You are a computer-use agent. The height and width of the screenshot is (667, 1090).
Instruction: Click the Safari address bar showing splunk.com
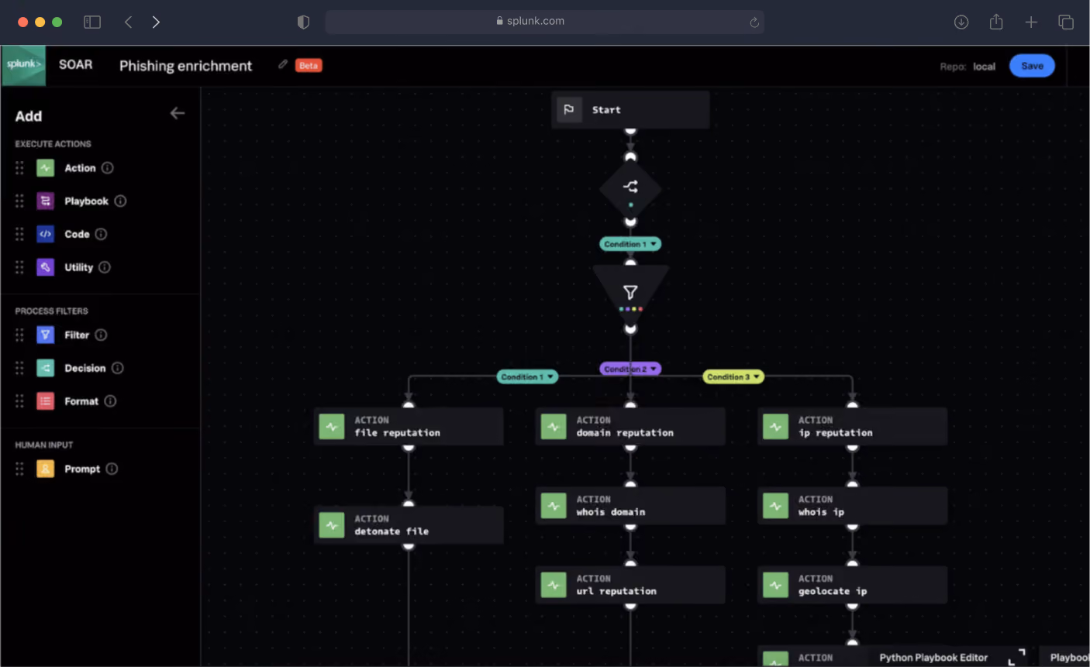544,22
